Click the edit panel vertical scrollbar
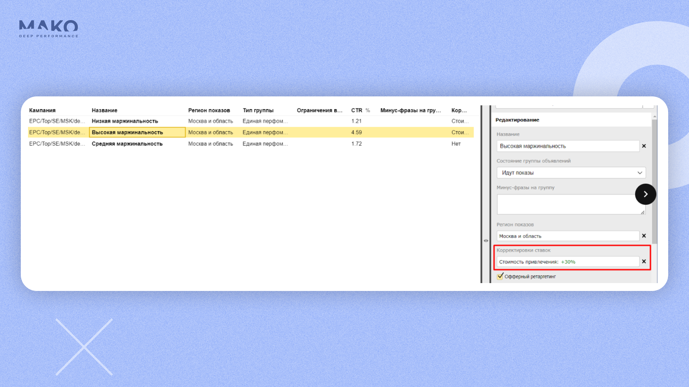Screen dimensions: 689x387 [655, 181]
